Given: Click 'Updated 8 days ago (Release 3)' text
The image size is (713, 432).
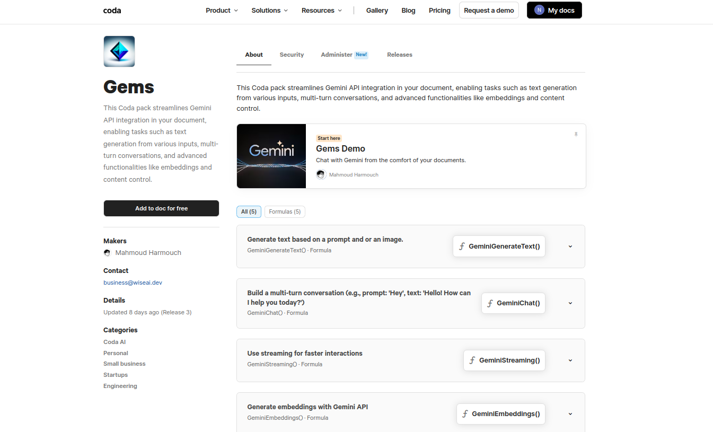Looking at the screenshot, I should (x=147, y=312).
